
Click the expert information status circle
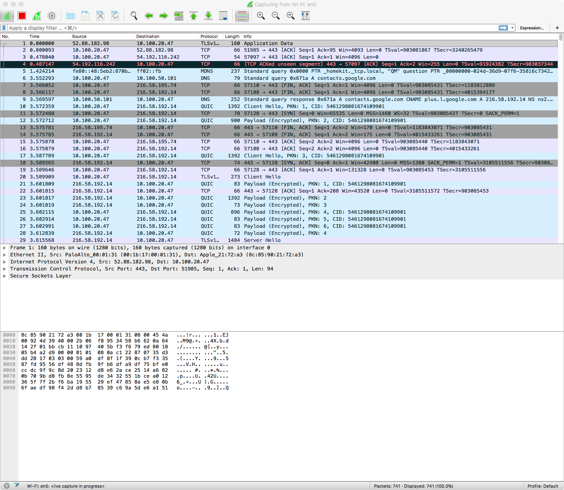7,486
